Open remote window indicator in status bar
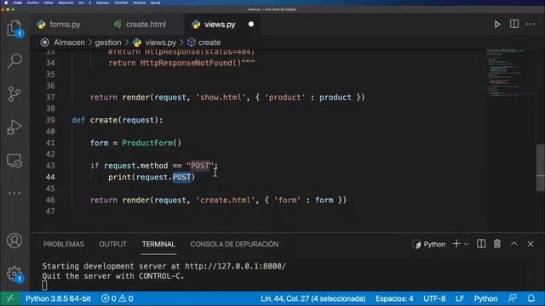Viewport: 545px width, 306px height. coord(10,298)
